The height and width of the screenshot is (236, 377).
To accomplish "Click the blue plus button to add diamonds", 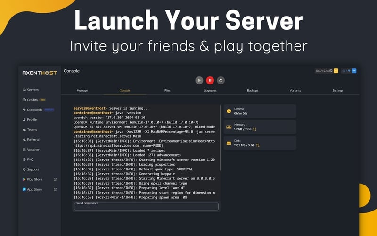I will (354, 71).
